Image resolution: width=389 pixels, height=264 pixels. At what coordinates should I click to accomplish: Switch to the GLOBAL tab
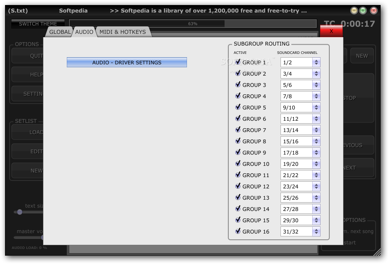[60, 32]
